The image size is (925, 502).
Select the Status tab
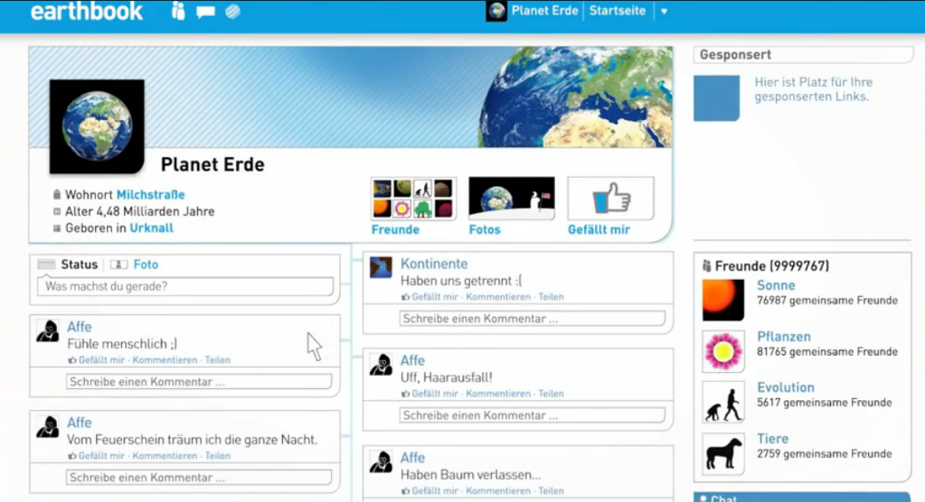click(79, 265)
